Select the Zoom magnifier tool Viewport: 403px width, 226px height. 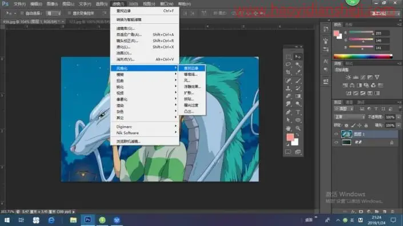click(x=298, y=128)
